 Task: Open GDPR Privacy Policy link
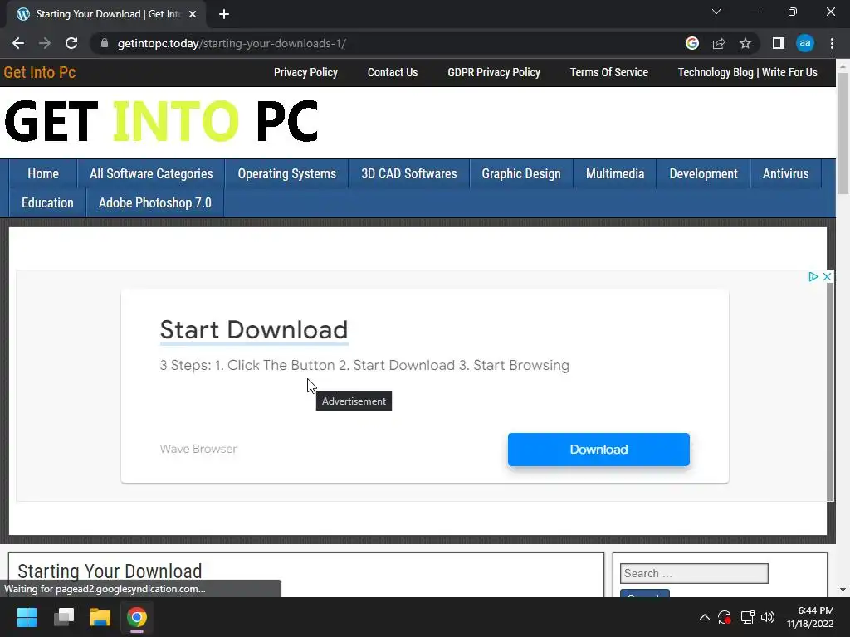[494, 73]
